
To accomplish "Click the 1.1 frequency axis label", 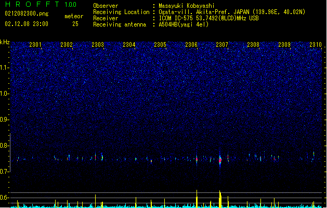I will 4,68.
